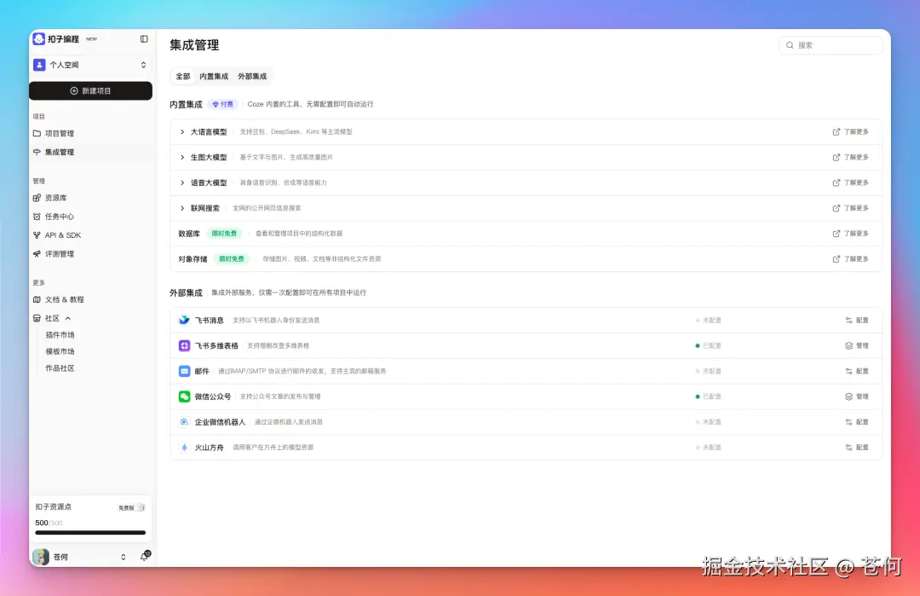Switch to the 外部集成 tab
This screenshot has width=920, height=596.
point(253,76)
